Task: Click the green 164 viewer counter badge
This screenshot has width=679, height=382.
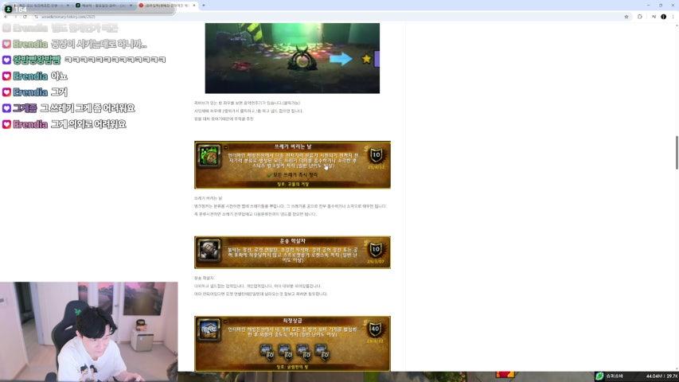Action: (x=16, y=9)
